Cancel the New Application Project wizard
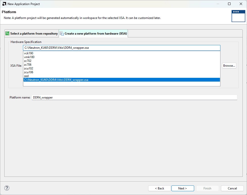Screen dimensions: 247x195 [232, 188]
